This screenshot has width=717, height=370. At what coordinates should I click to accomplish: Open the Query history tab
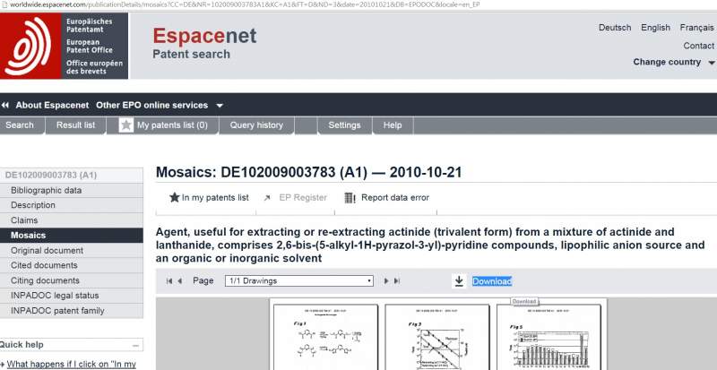click(256, 125)
